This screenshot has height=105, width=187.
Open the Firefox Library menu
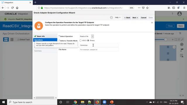click(169, 8)
